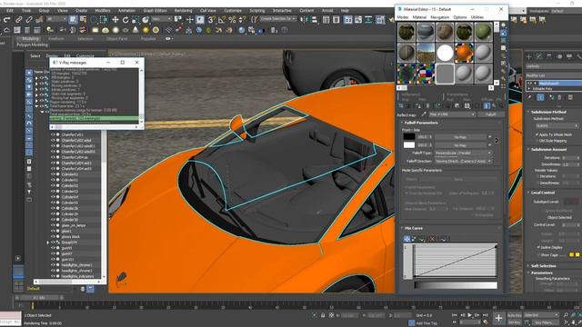
Task: Select the Scale transform tool
Action: pyautogui.click(x=135, y=20)
